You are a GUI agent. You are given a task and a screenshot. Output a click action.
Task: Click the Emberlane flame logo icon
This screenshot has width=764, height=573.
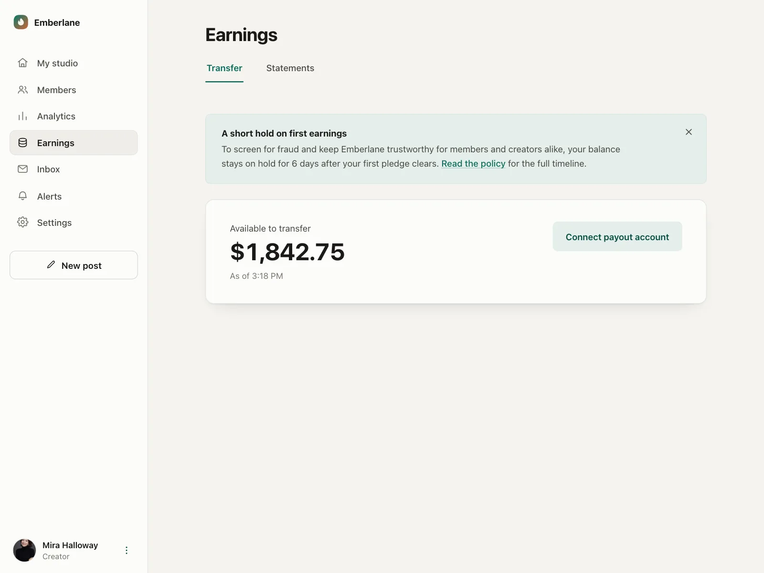(x=21, y=22)
